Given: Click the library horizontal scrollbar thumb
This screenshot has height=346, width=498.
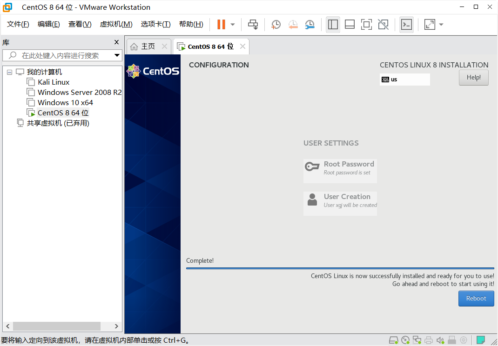Looking at the screenshot, I should pyautogui.click(x=56, y=326).
